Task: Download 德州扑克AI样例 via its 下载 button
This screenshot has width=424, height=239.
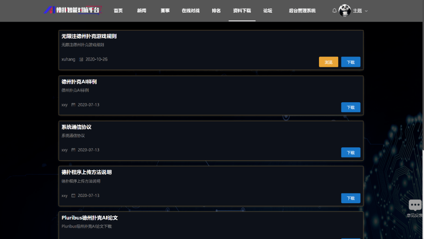Action: pos(350,107)
